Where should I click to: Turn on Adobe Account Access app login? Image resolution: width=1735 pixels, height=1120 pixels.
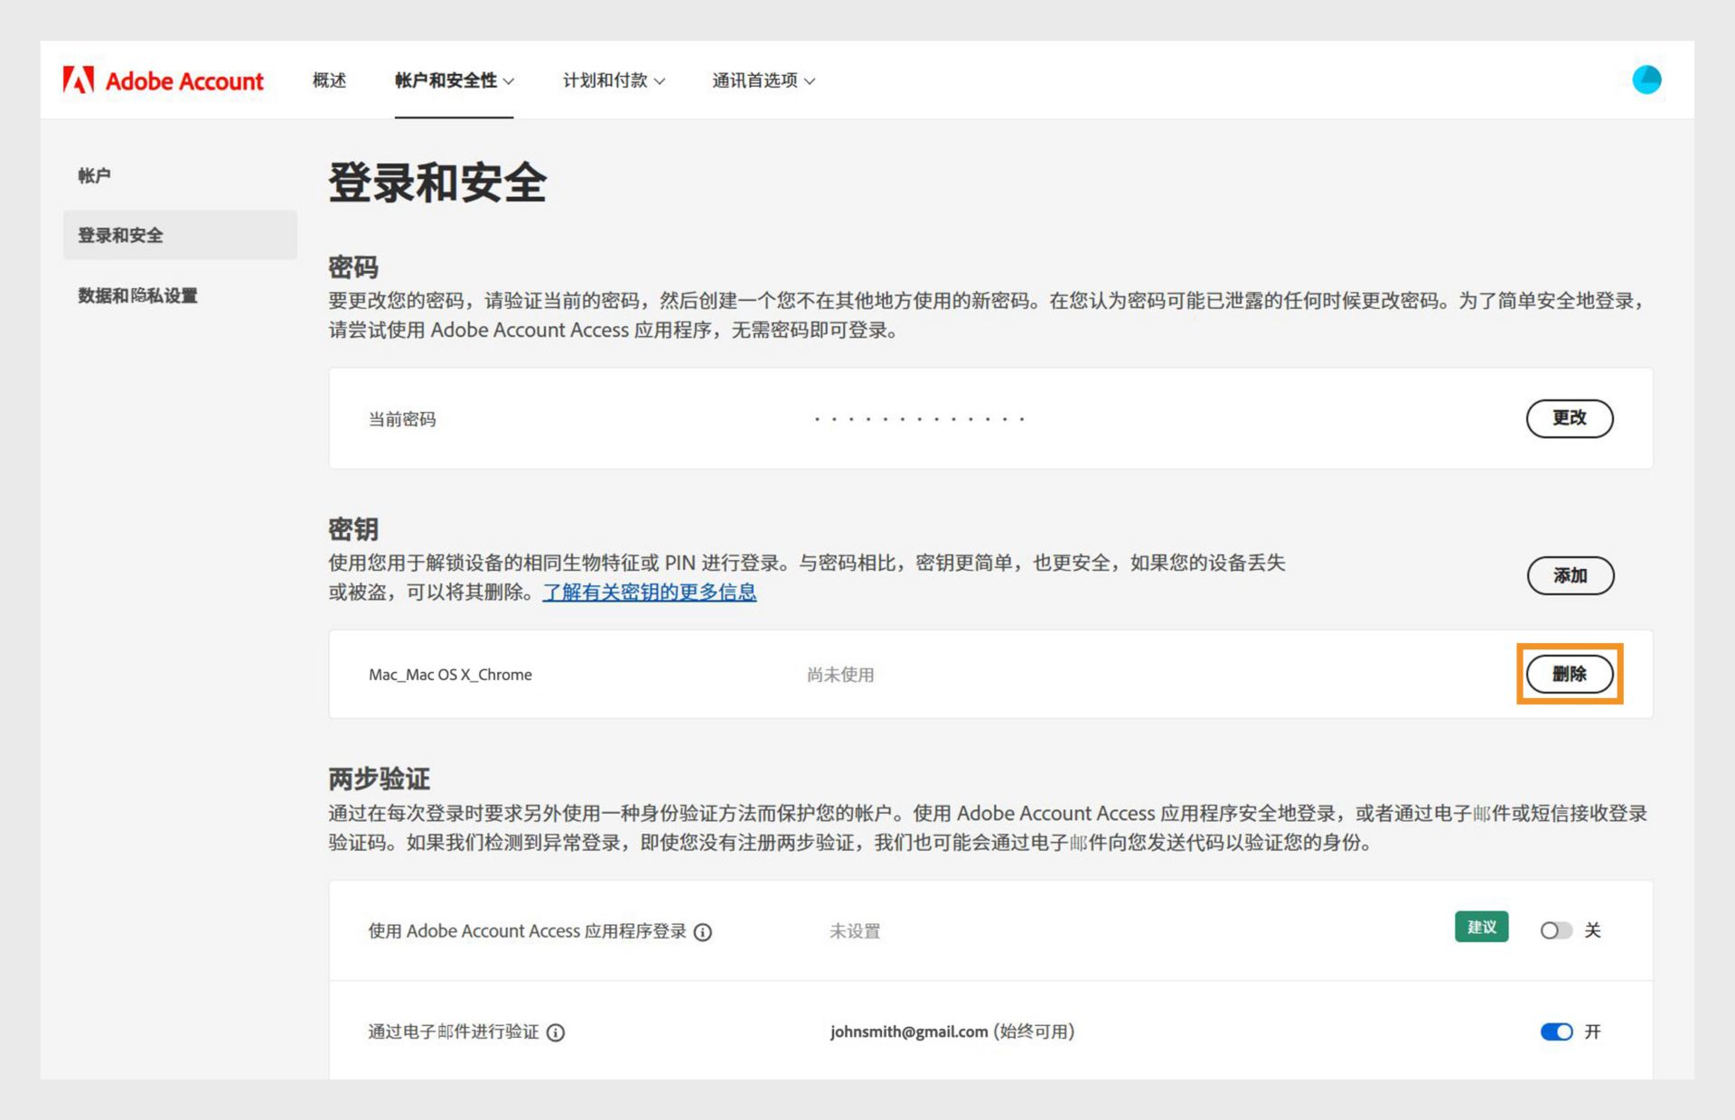[1555, 930]
